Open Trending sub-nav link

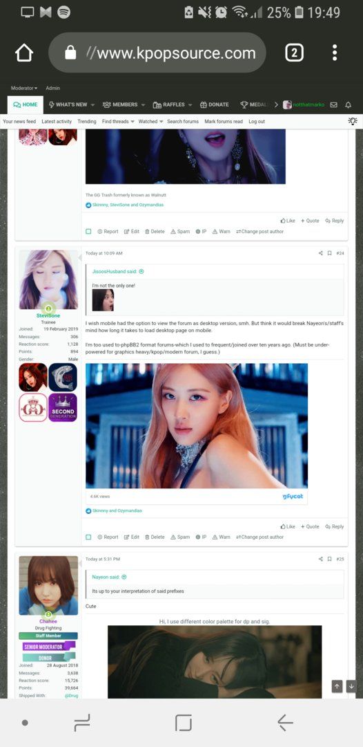(87, 122)
